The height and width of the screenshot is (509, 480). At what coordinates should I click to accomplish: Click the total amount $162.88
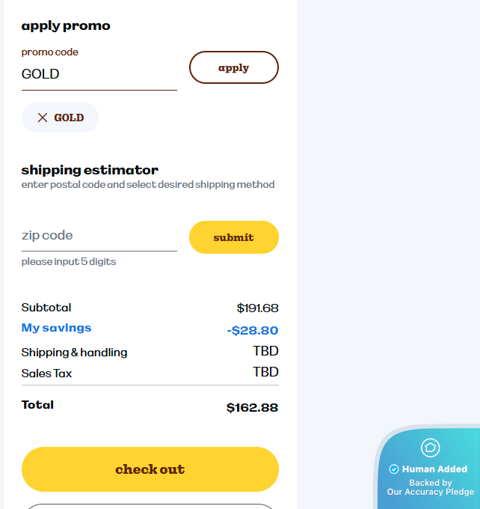click(252, 408)
